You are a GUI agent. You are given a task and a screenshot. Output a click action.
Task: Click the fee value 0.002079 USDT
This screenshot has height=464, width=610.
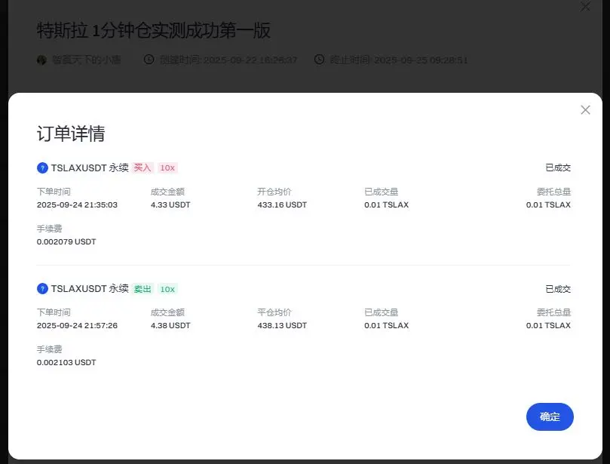click(x=66, y=241)
